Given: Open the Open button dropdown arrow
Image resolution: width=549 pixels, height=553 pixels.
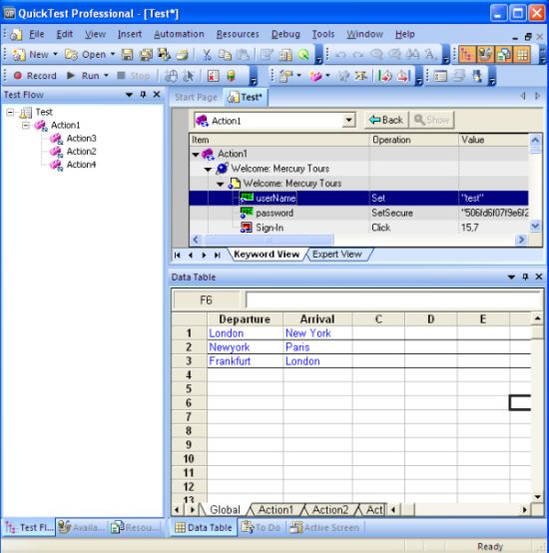Looking at the screenshot, I should 113,54.
